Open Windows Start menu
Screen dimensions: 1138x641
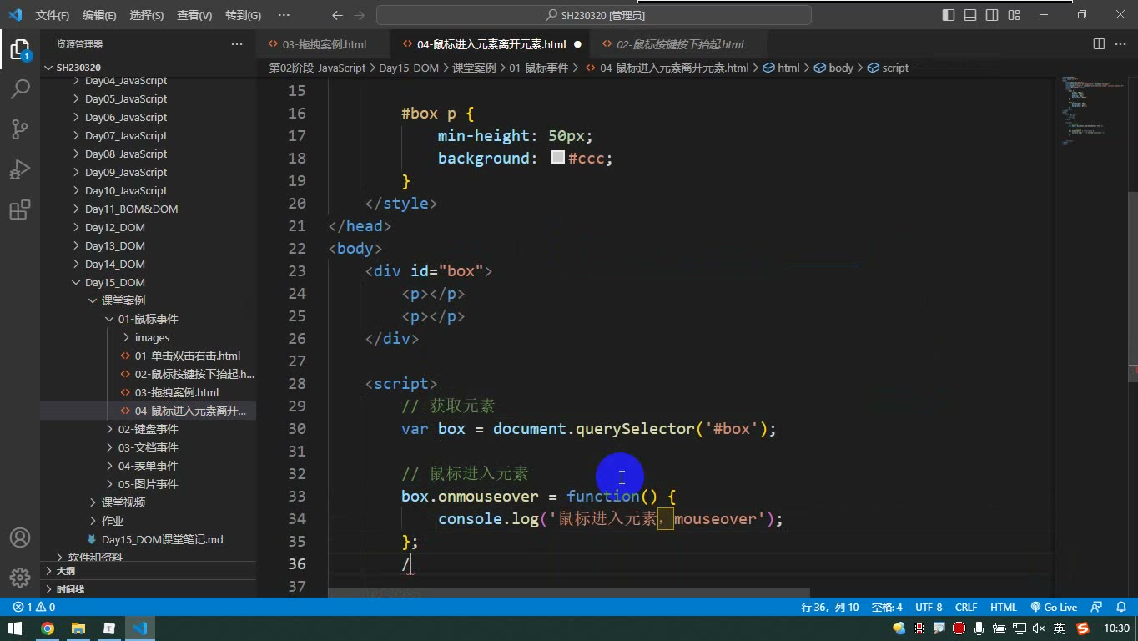[x=15, y=628]
